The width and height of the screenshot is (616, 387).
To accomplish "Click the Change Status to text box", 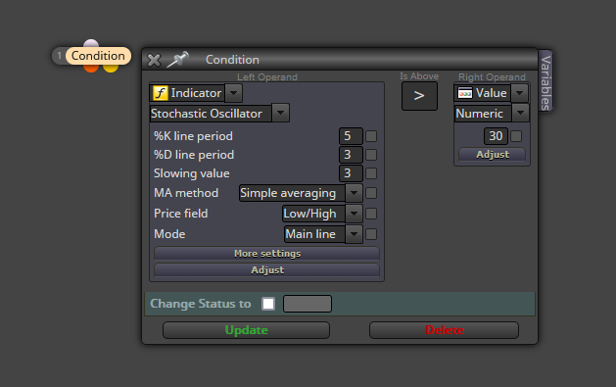I will tap(308, 304).
